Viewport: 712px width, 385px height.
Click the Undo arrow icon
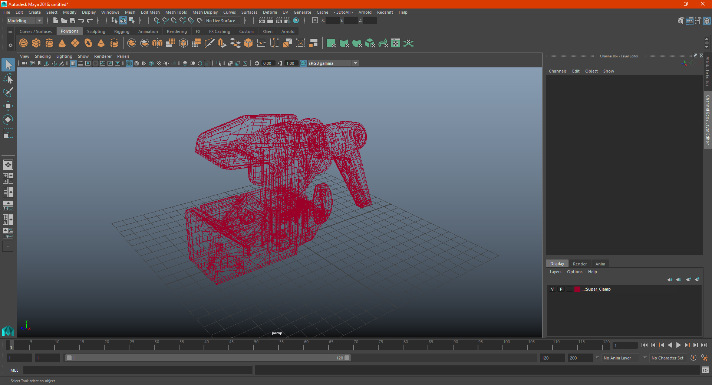pyautogui.click(x=81, y=21)
